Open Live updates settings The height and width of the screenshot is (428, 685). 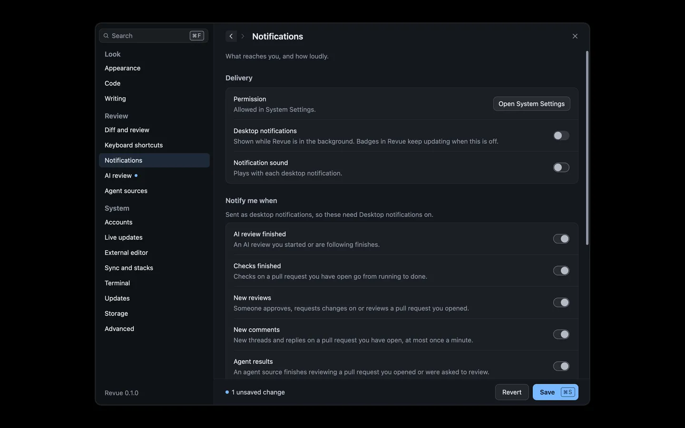point(154,237)
